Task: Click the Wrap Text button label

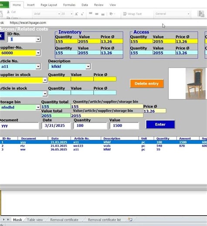Action: (135, 14)
